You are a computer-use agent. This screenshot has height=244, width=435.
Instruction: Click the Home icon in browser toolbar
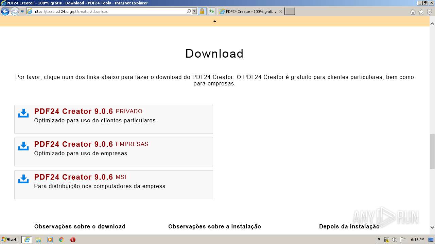point(413,12)
